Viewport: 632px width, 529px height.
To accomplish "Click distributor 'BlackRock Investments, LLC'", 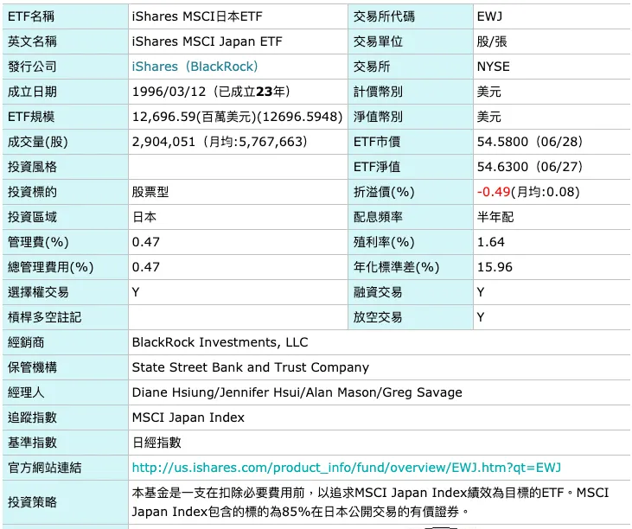I will 220,342.
